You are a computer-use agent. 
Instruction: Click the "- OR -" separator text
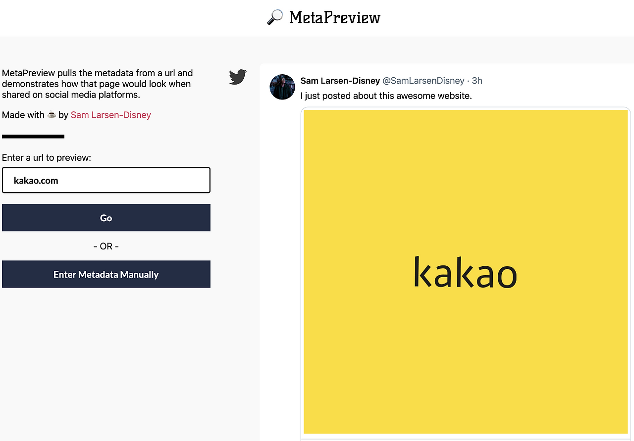click(x=106, y=246)
